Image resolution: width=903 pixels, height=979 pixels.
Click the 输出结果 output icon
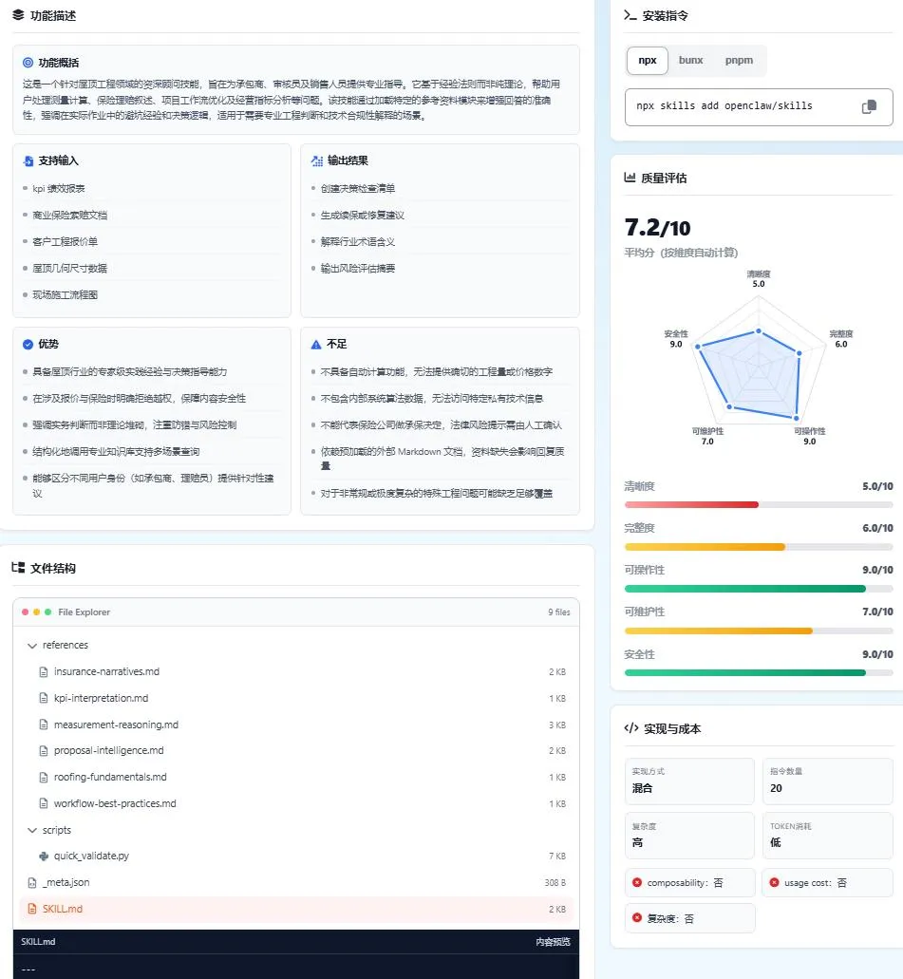click(316, 160)
